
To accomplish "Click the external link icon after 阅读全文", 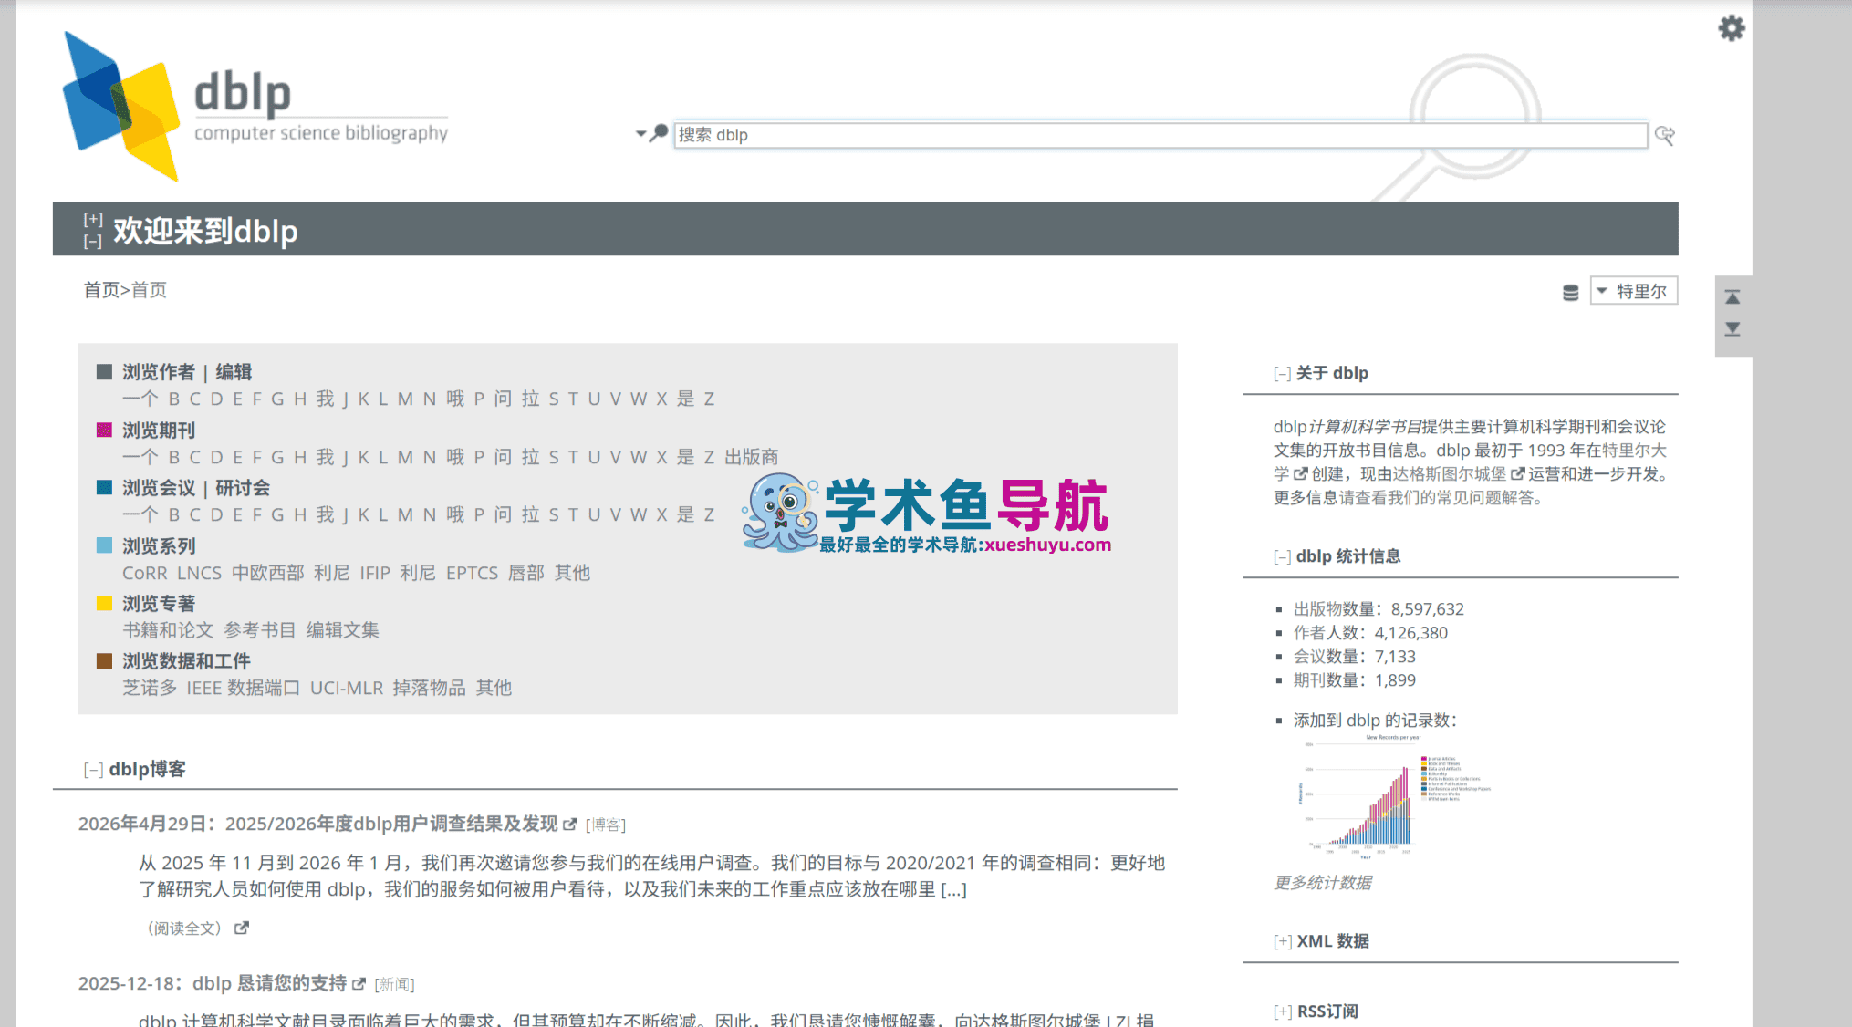I will 242,928.
